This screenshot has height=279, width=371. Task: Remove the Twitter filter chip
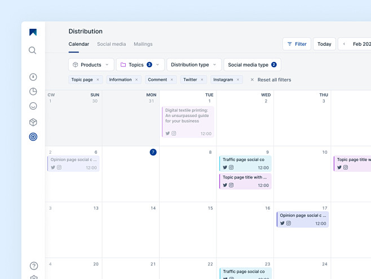[x=202, y=80]
